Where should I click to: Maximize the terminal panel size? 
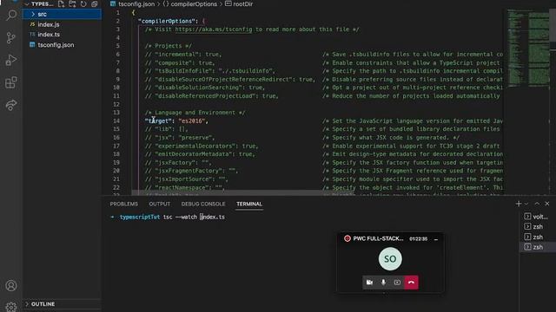(x=537, y=204)
